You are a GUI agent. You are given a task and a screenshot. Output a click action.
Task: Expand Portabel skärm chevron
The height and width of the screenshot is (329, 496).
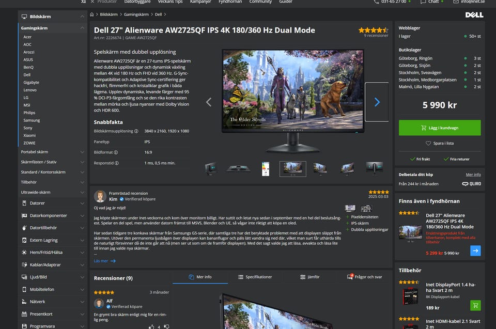82,152
